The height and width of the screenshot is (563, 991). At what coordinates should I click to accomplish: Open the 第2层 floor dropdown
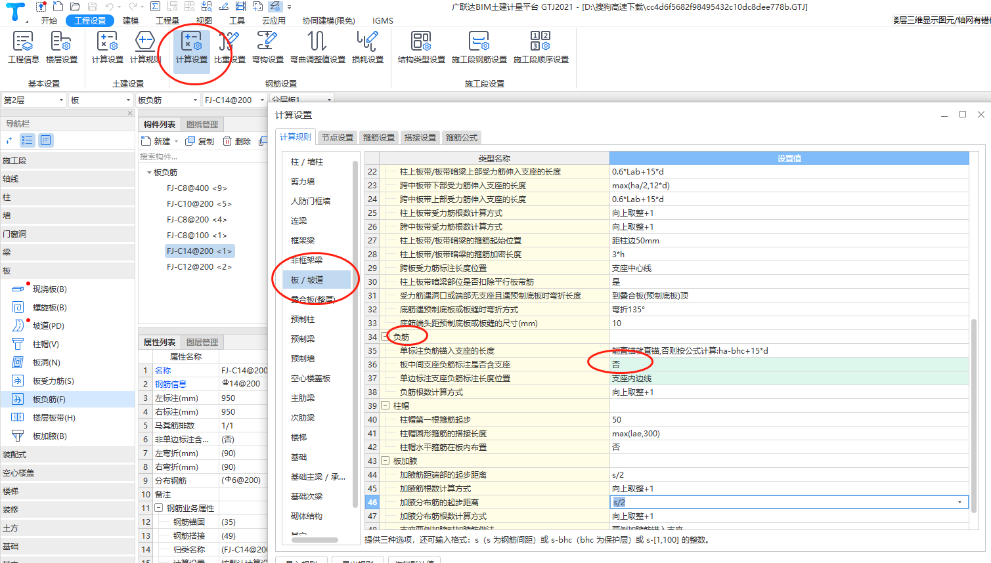(33, 100)
